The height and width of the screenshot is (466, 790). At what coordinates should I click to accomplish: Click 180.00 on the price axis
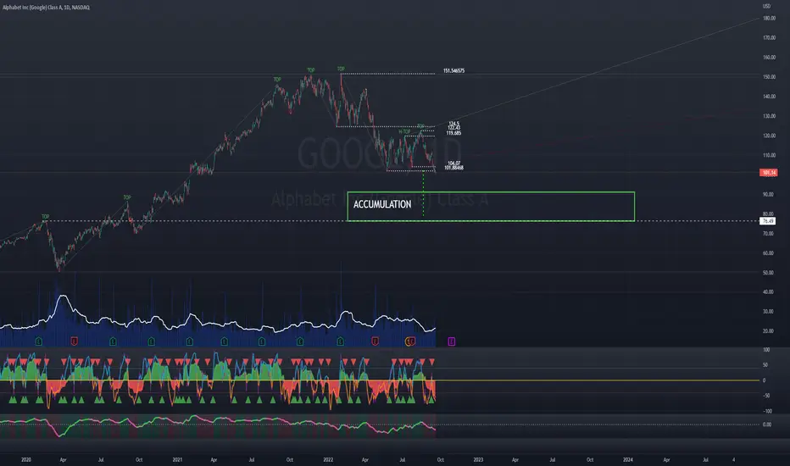point(769,18)
